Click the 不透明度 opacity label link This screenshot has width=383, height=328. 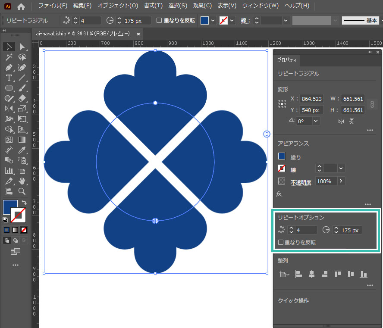coord(301,182)
